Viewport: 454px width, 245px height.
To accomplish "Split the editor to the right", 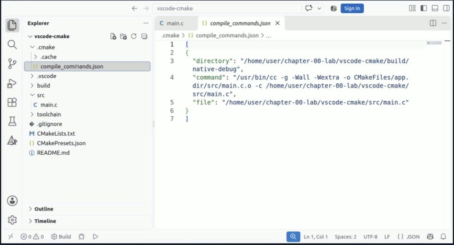I will pyautogui.click(x=433, y=23).
